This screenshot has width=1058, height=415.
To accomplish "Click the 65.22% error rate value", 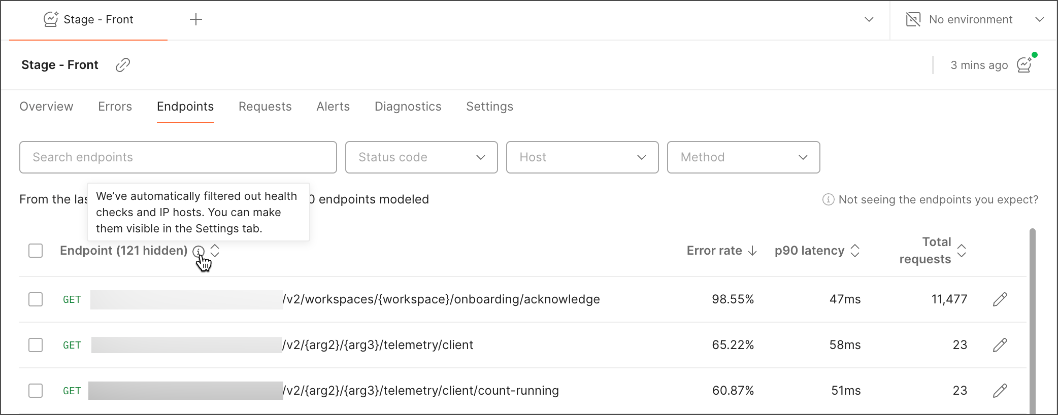I will pyautogui.click(x=733, y=345).
